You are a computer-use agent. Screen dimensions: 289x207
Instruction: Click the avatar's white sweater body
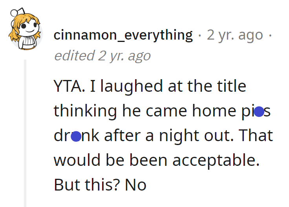click(x=27, y=43)
